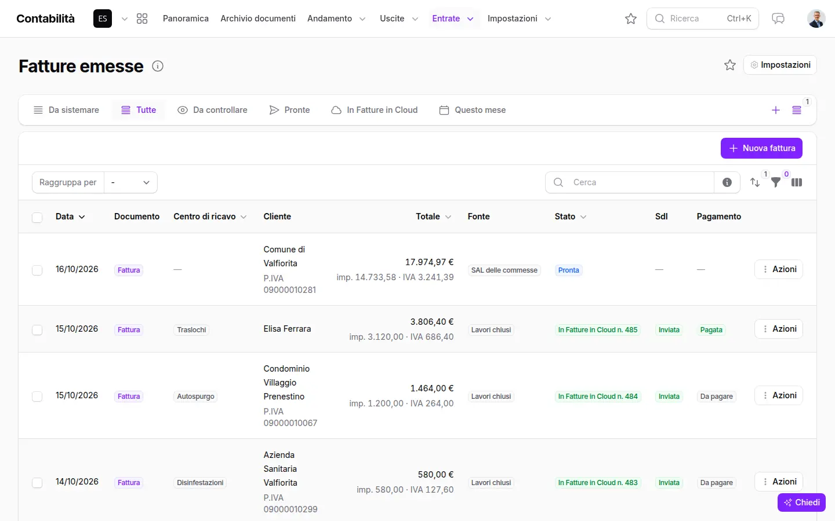
Task: Click the ES company badge
Action: click(103, 19)
